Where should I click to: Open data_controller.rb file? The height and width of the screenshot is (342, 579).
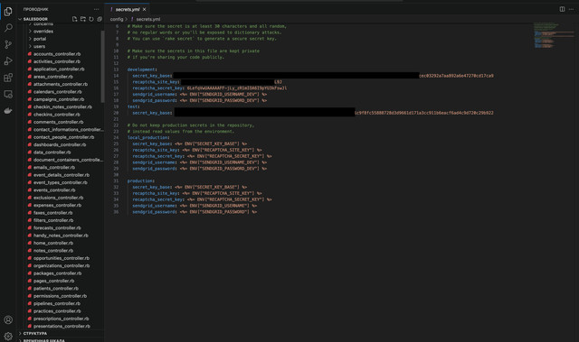tap(52, 152)
